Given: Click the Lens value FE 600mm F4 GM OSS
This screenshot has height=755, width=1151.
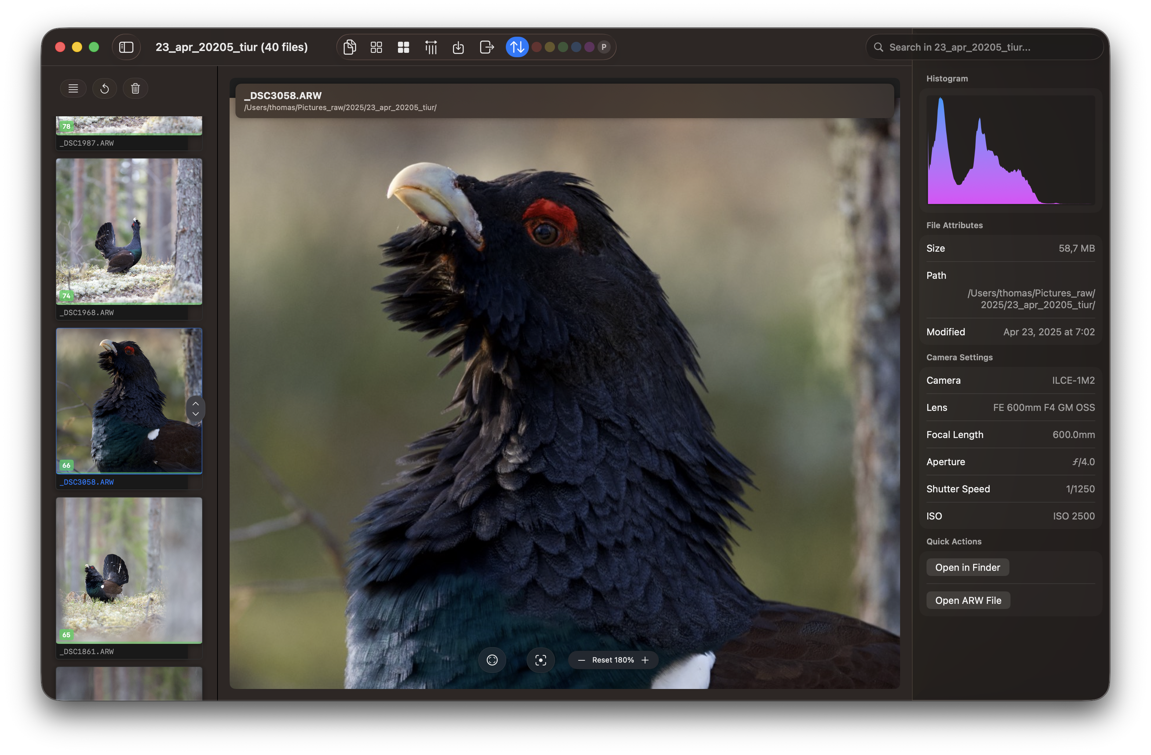Looking at the screenshot, I should pyautogui.click(x=1044, y=407).
